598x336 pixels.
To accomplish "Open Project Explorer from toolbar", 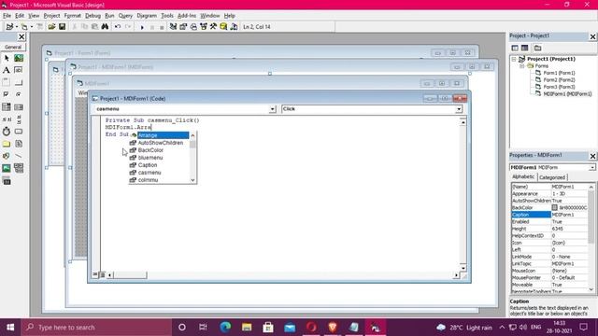I will pos(173,27).
